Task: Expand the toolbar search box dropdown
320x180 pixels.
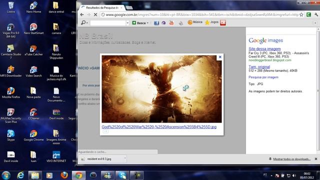Action: [x=127, y=23]
